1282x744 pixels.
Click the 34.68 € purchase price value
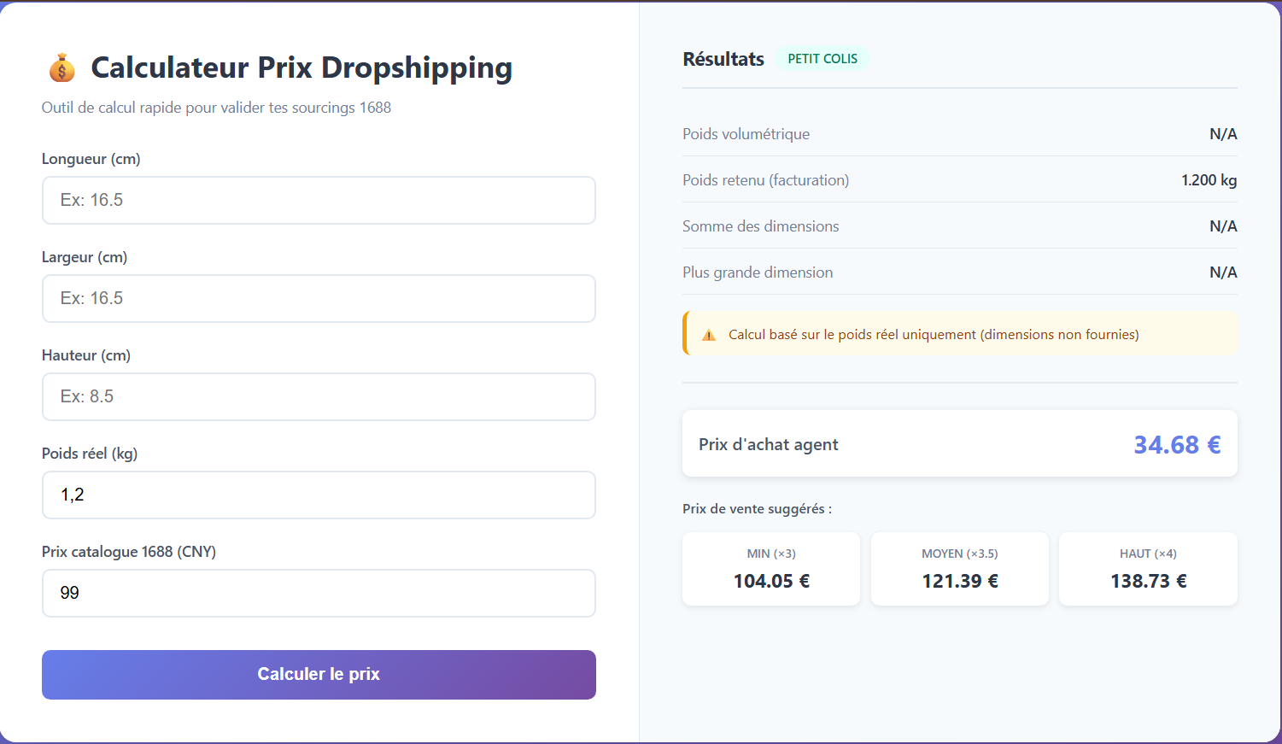(1177, 444)
